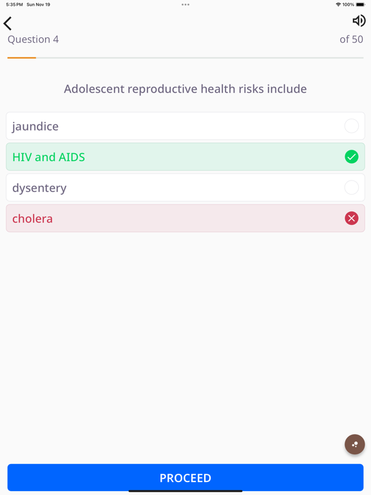Toggle the speaker audio icon
The height and width of the screenshot is (495, 371).
(359, 21)
